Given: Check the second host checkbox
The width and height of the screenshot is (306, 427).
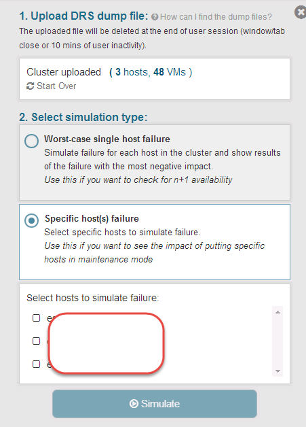Looking at the screenshot, I should pyautogui.click(x=36, y=341).
